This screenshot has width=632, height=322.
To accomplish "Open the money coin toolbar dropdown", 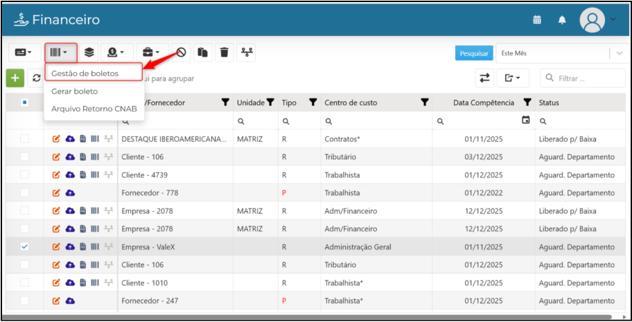I will click(117, 53).
